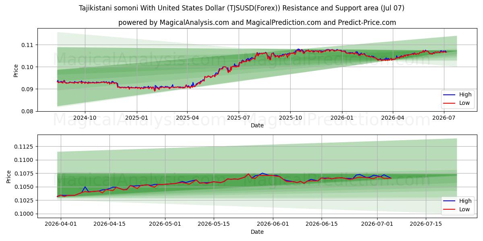483x241 pixels.
Task: Click the 0.11 price tick on upper chart
Action: (28, 45)
